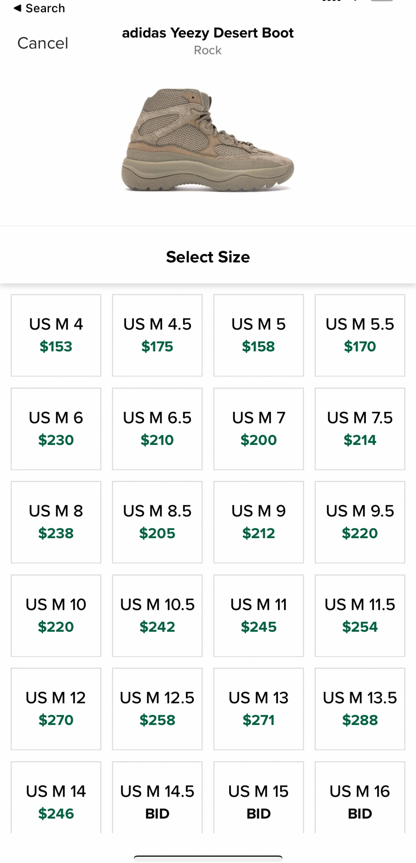Select size US M 4
Viewport: 416px width, 863px height.
coord(56,335)
